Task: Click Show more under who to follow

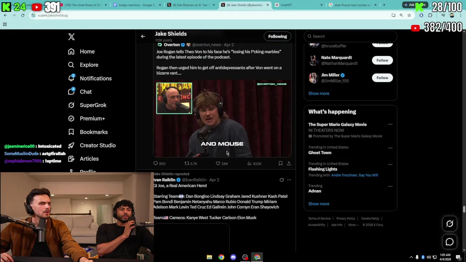Action: coord(319,94)
